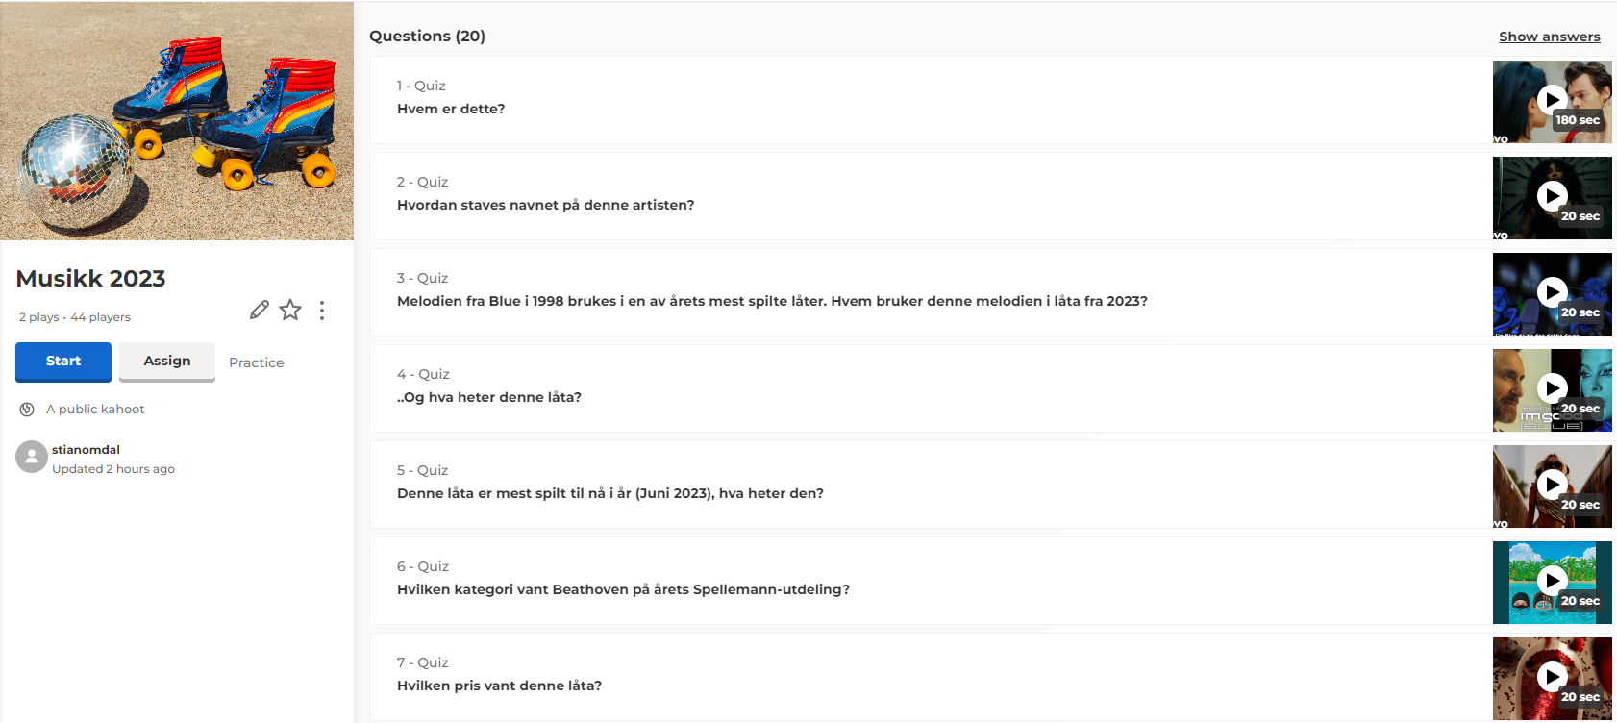Screen dimensions: 1617x723
Task: Play the video thumbnail for question 2
Action: pos(1552,196)
